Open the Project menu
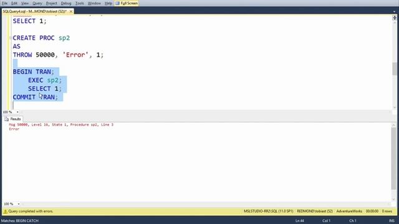The image size is (399, 224). (x=51, y=3)
